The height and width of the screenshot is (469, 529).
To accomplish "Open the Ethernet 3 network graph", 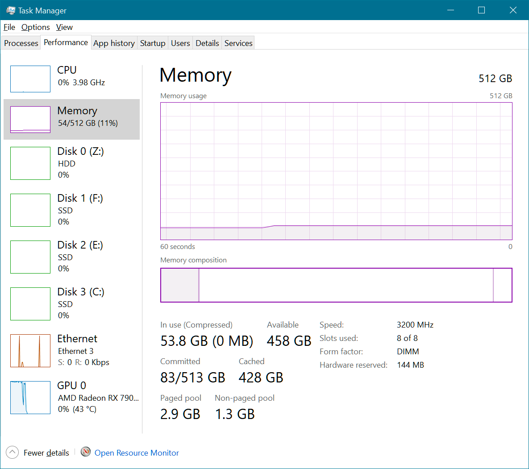I will (30, 351).
